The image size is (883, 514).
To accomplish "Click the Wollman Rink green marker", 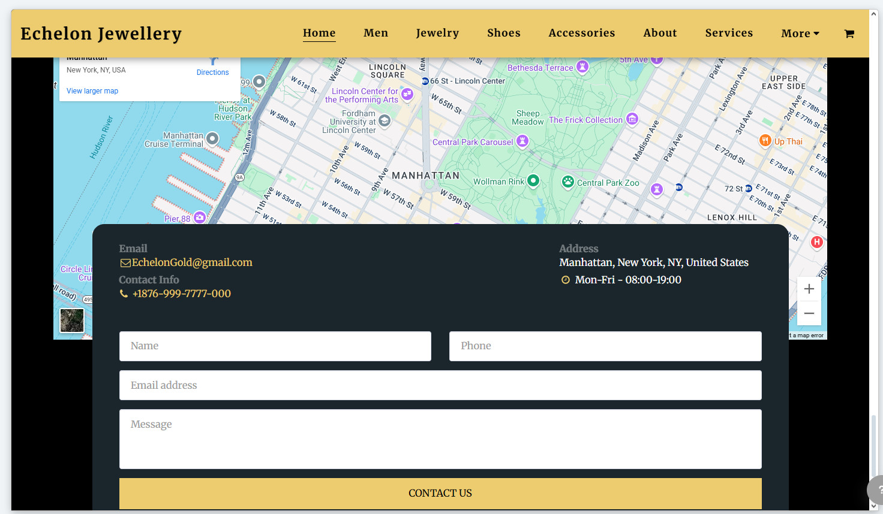I will (x=533, y=180).
